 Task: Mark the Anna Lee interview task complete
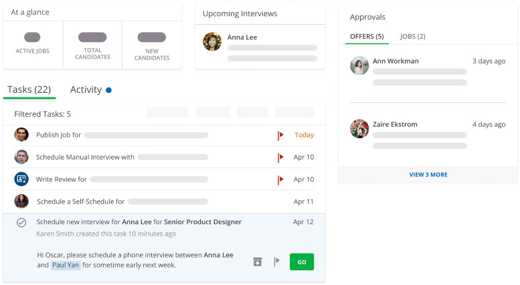pyautogui.click(x=21, y=222)
